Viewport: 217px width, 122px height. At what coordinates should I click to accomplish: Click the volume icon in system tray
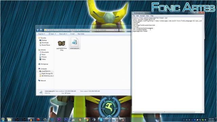coord(205,120)
